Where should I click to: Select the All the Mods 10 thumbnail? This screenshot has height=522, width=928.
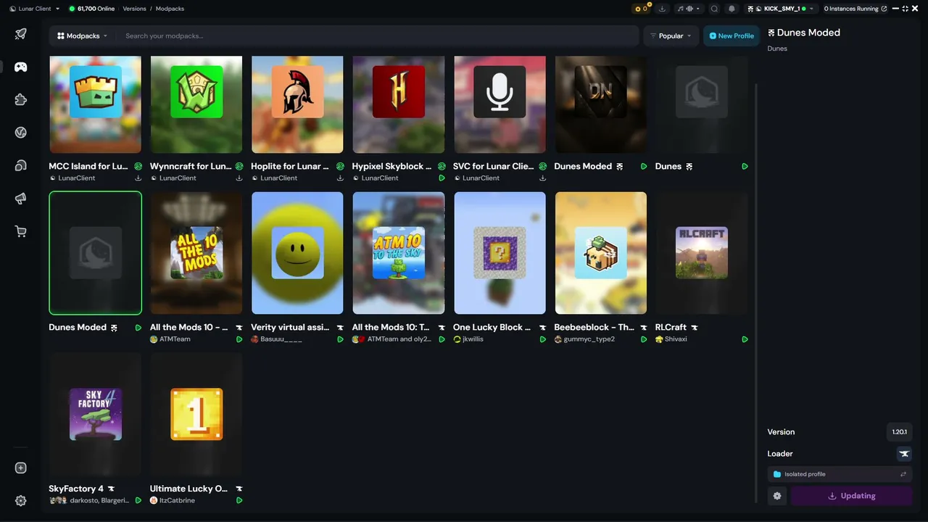point(196,253)
